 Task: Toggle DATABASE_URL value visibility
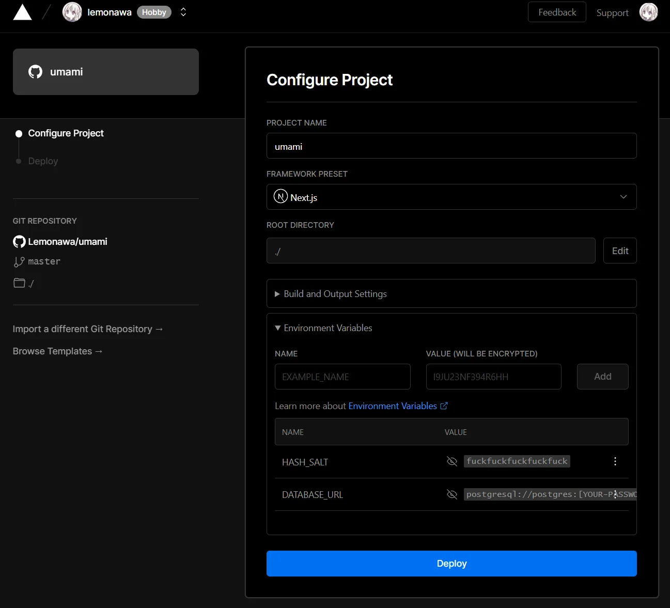tap(452, 494)
